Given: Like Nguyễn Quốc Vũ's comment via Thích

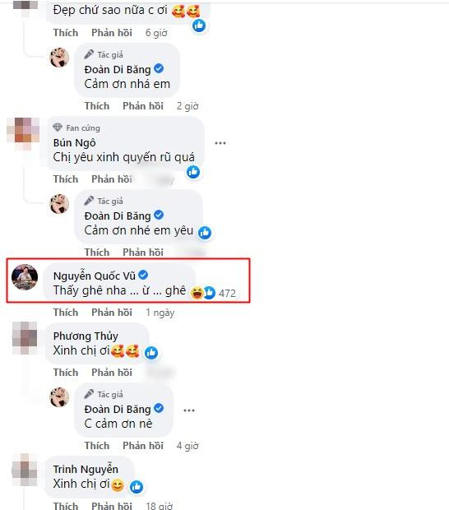Looking at the screenshot, I should (x=66, y=313).
